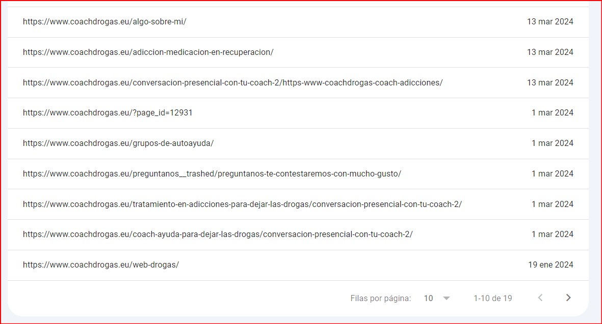The height and width of the screenshot is (324, 602).
Task: Click the date in coach-ayuda-para-dejar-las-drogas row
Action: (x=552, y=234)
